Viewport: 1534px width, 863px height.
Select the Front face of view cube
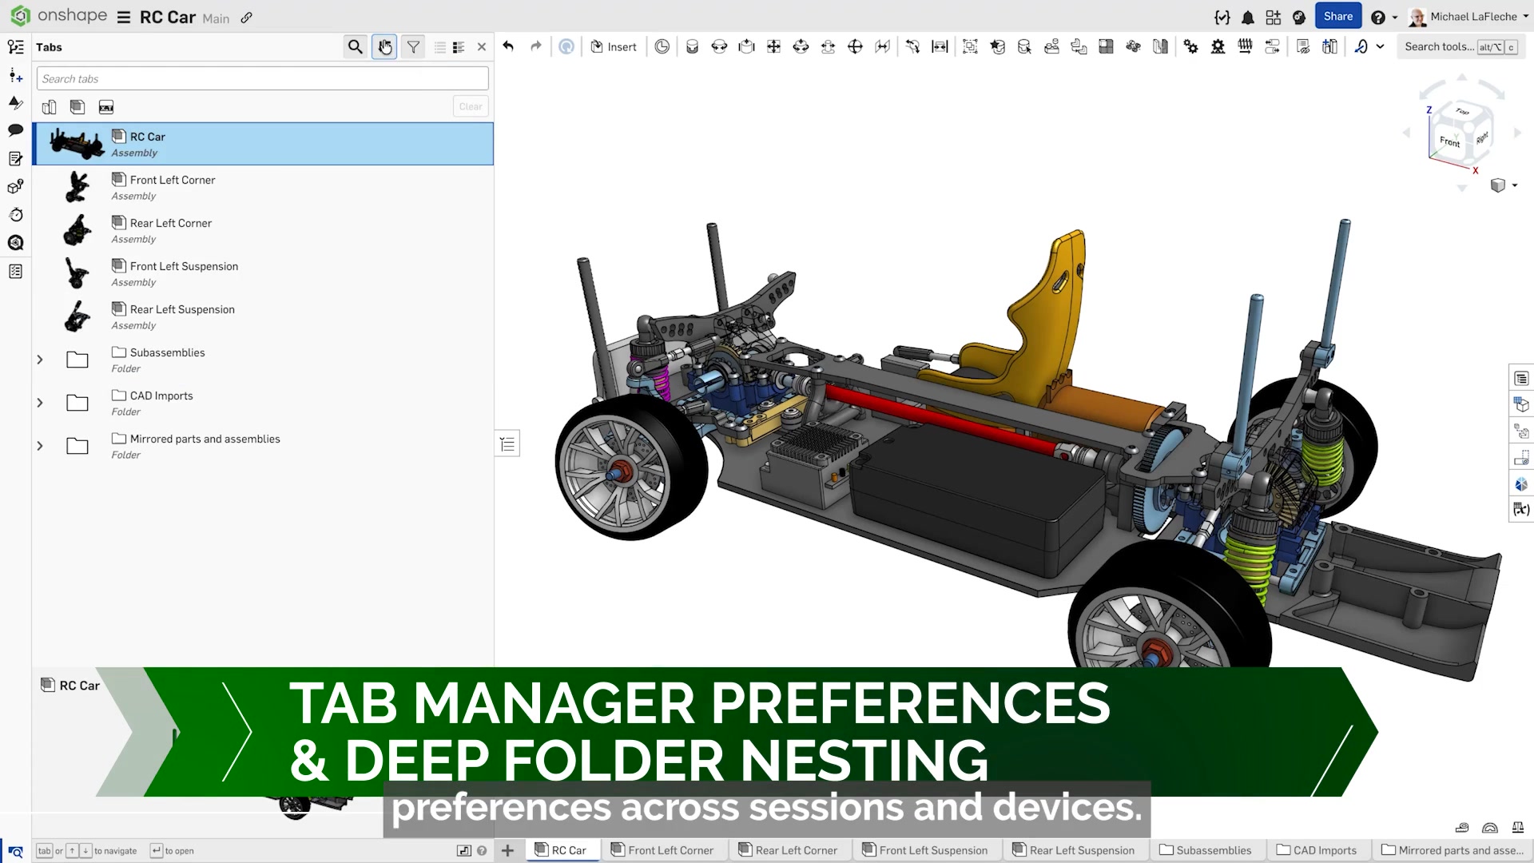(1449, 141)
